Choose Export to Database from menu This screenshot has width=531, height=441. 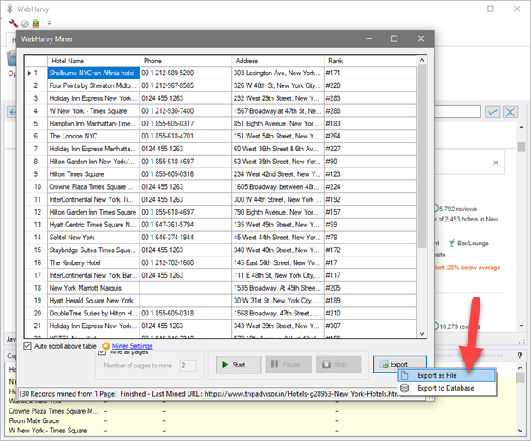pos(445,389)
